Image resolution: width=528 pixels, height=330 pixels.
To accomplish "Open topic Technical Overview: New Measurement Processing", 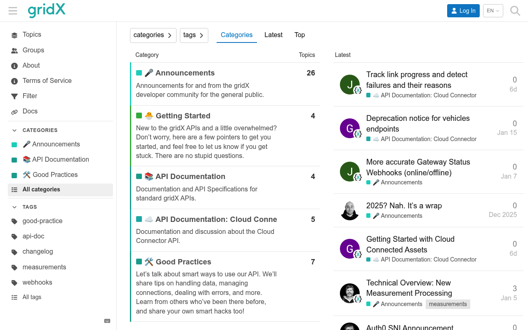I will click(x=409, y=288).
